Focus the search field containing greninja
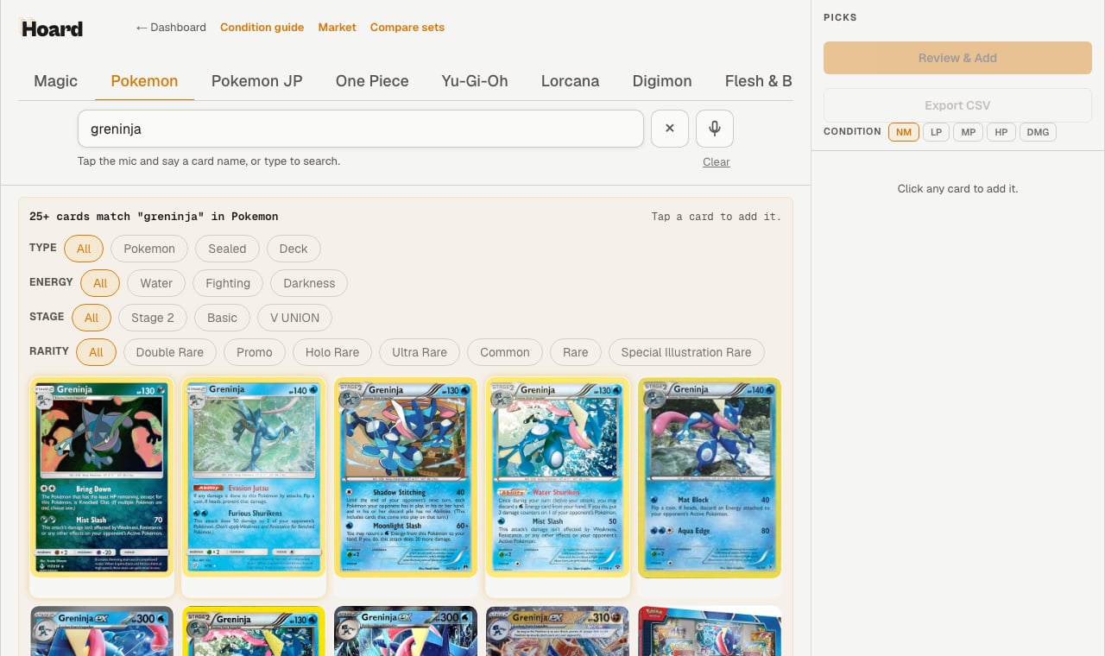1105x656 pixels. [x=361, y=129]
